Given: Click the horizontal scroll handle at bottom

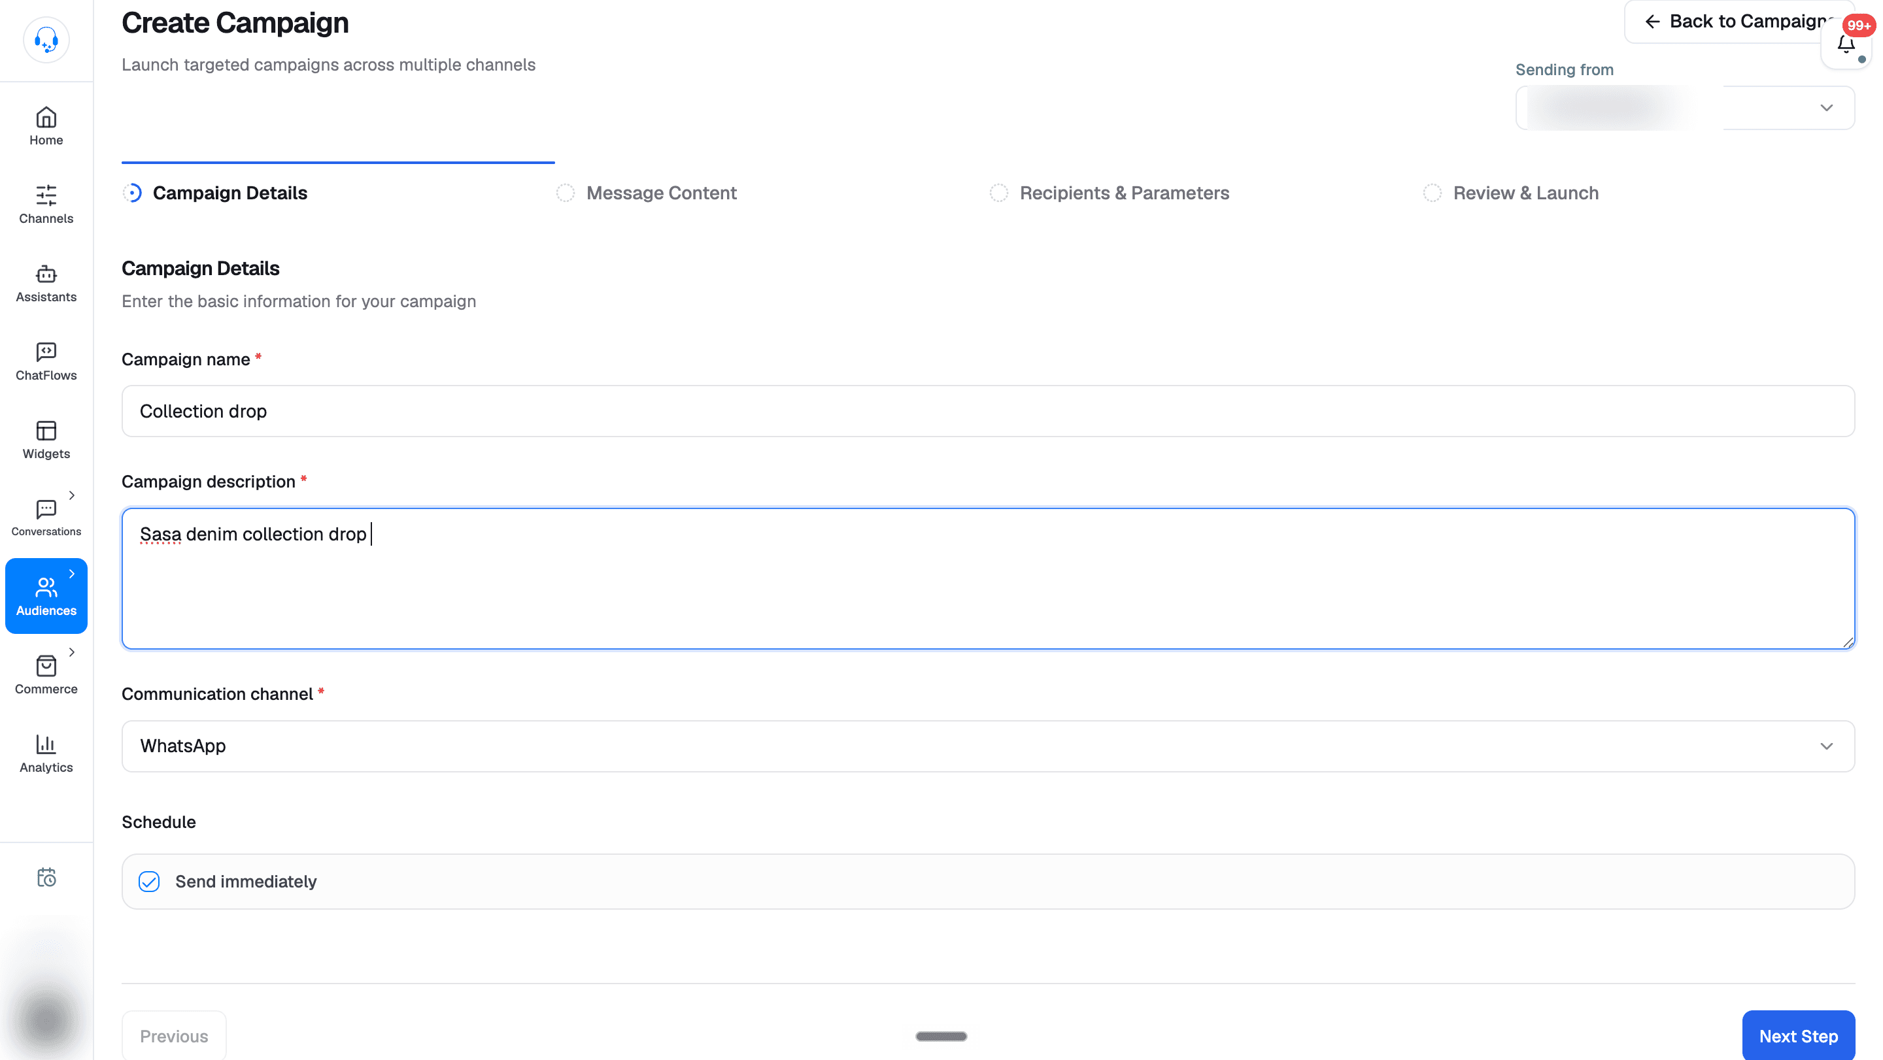Looking at the screenshot, I should pyautogui.click(x=941, y=1036).
